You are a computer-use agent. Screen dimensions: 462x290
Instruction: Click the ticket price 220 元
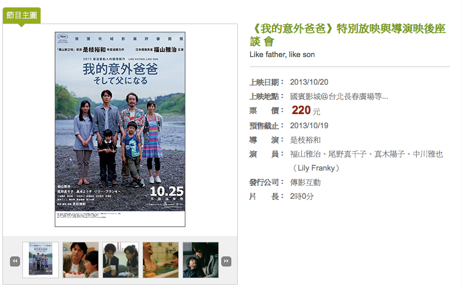[306, 111]
